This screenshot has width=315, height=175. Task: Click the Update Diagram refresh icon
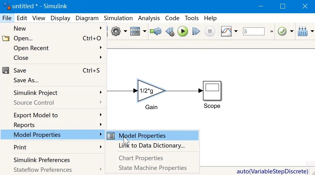tap(156, 31)
